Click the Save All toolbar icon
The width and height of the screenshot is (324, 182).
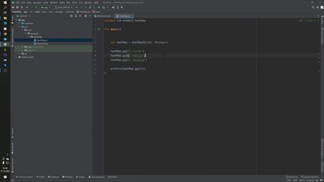click(x=17, y=7)
